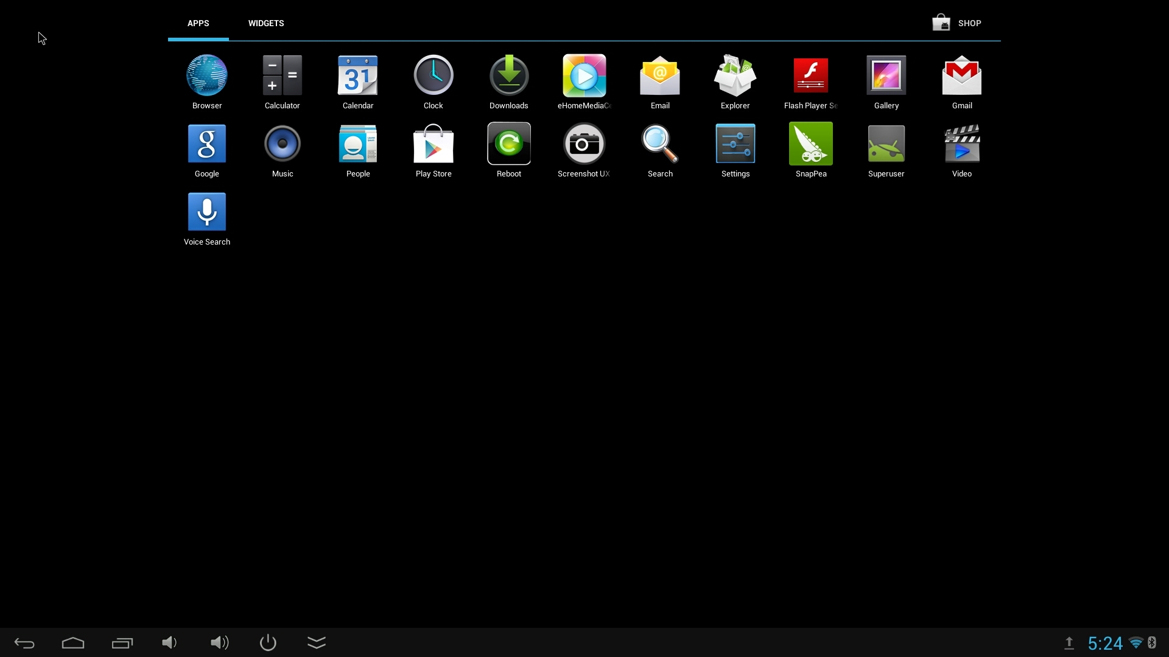Tap the Voice Search app
Screen dimensions: 1169x657
pos(206,212)
